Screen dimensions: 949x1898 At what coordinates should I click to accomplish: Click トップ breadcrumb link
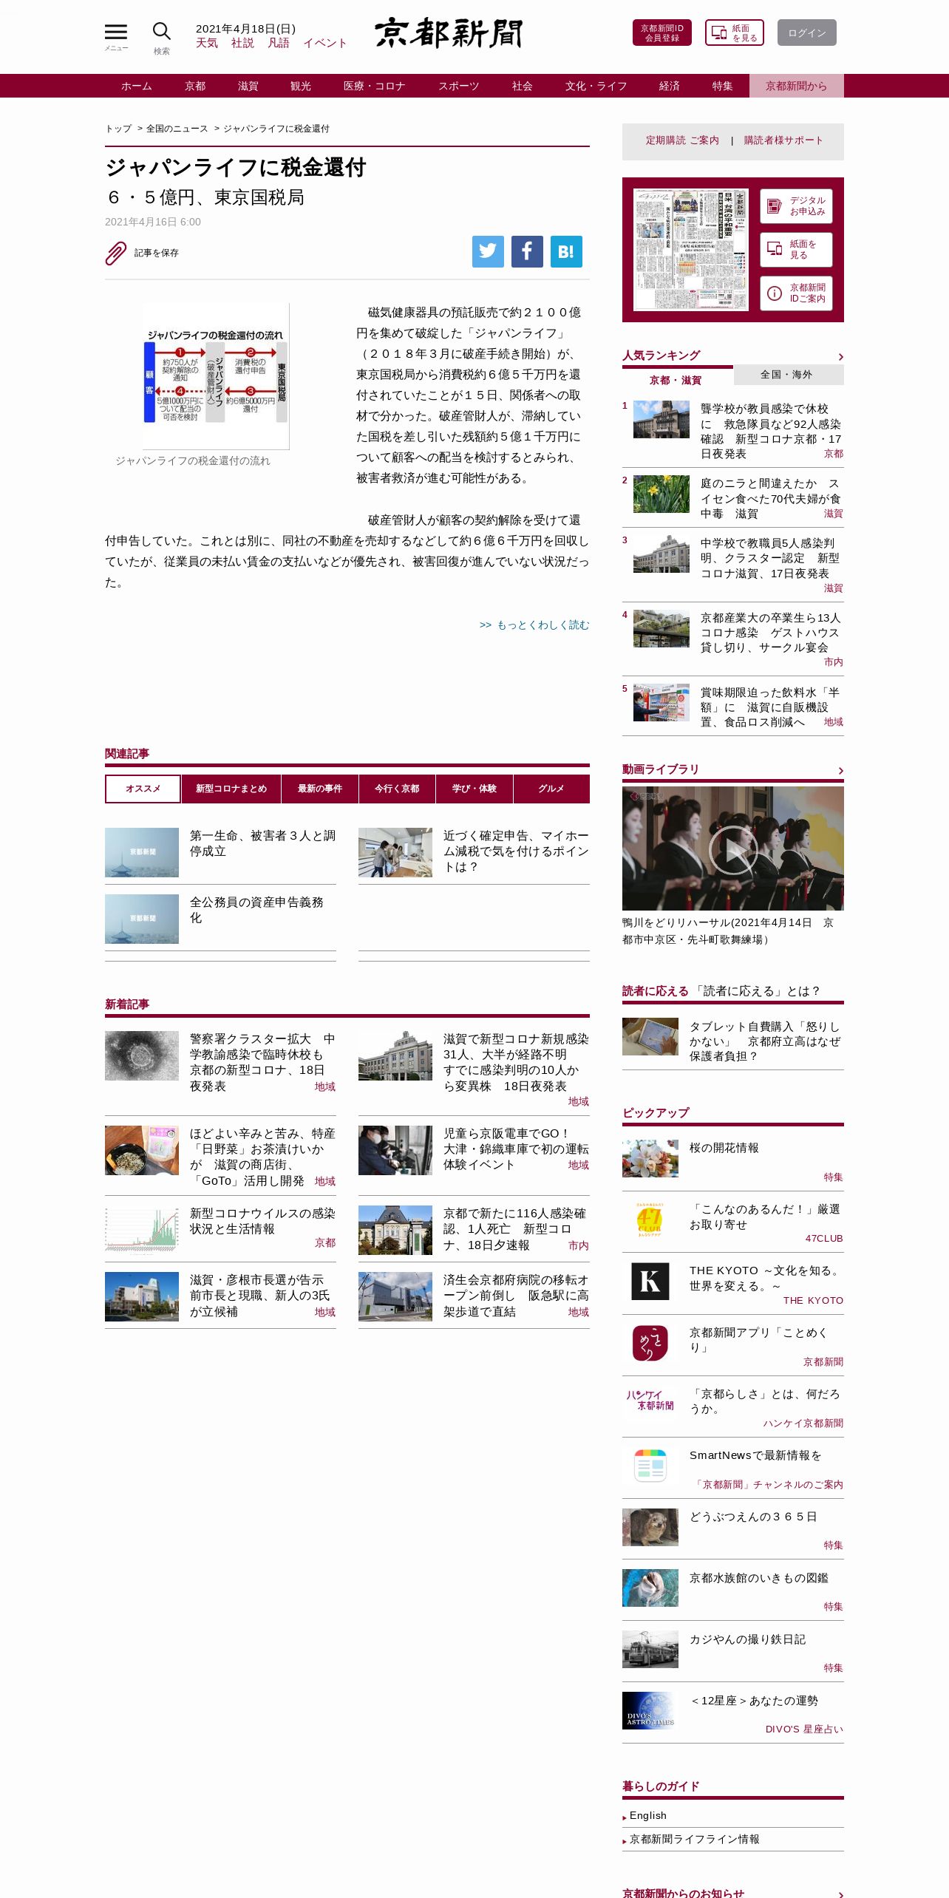pos(118,129)
